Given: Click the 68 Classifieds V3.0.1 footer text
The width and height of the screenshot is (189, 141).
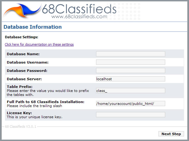Looking at the screenshot, I should pos(21,126).
